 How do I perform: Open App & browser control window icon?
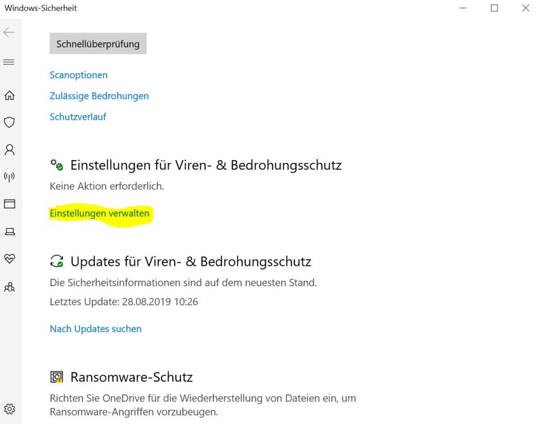coord(9,204)
